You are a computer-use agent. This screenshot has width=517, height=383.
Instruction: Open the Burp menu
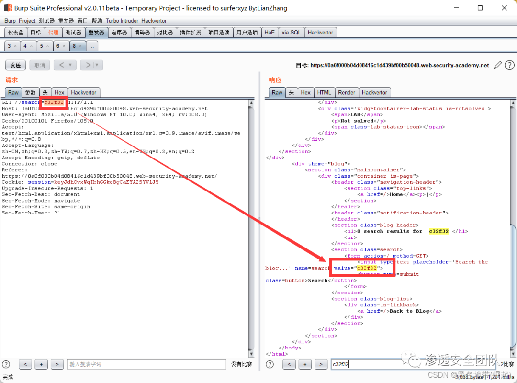[x=10, y=21]
